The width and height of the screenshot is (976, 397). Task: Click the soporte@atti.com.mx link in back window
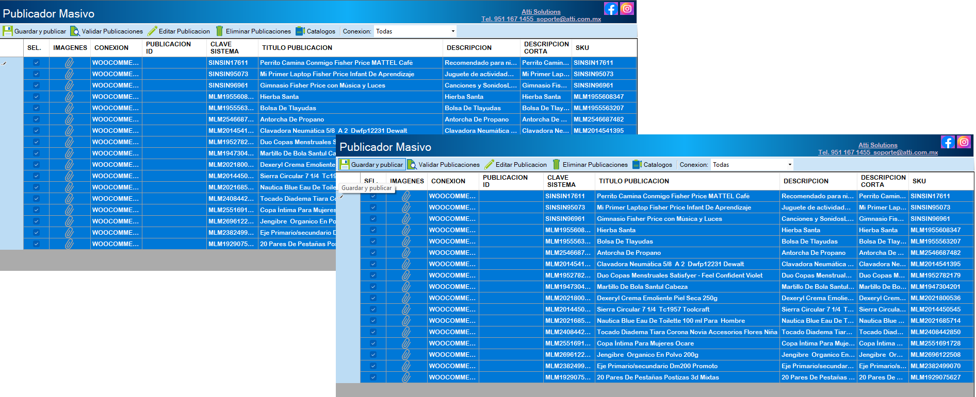coord(568,19)
